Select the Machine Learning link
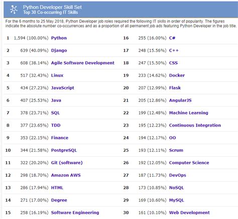 point(189,113)
